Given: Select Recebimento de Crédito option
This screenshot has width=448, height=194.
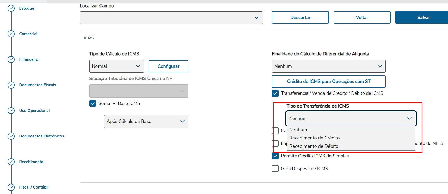Looking at the screenshot, I should (314, 138).
